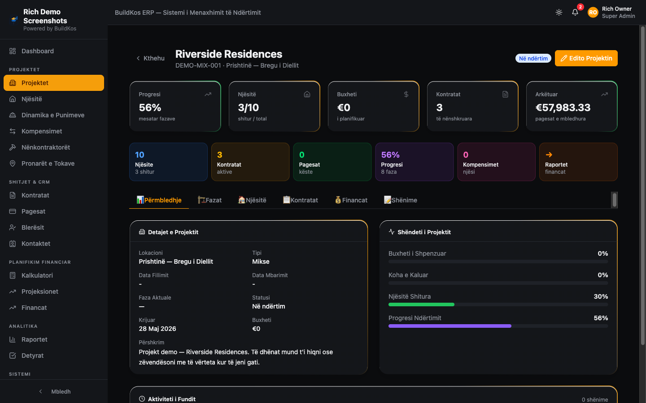Viewport: 646px width, 403px height.
Task: Open the sidebar Kontratat document icon
Action: click(13, 195)
